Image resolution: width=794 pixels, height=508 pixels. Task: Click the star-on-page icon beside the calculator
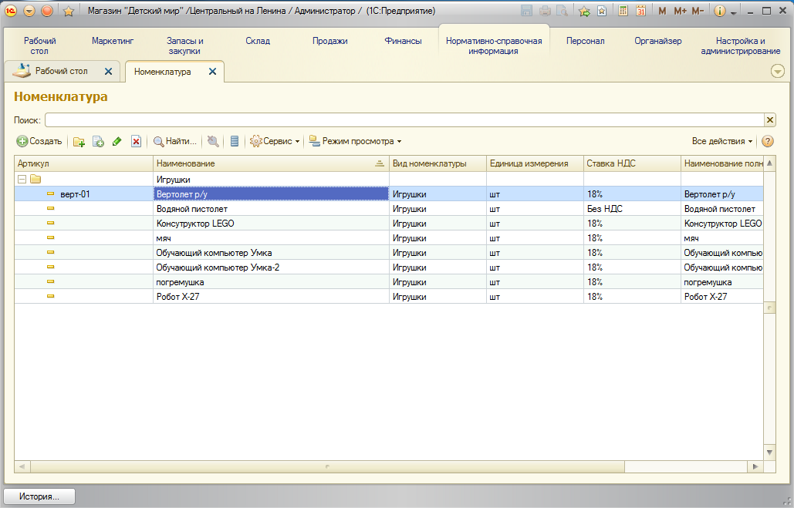602,11
